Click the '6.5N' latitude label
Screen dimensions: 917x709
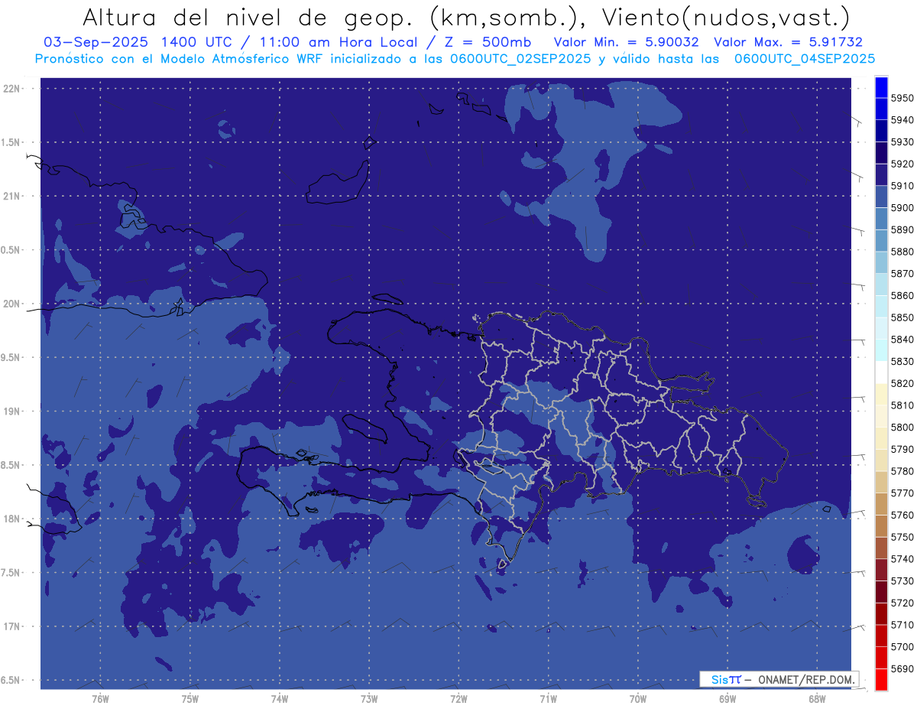11,681
